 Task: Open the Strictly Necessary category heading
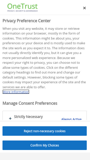[x=28, y=117]
